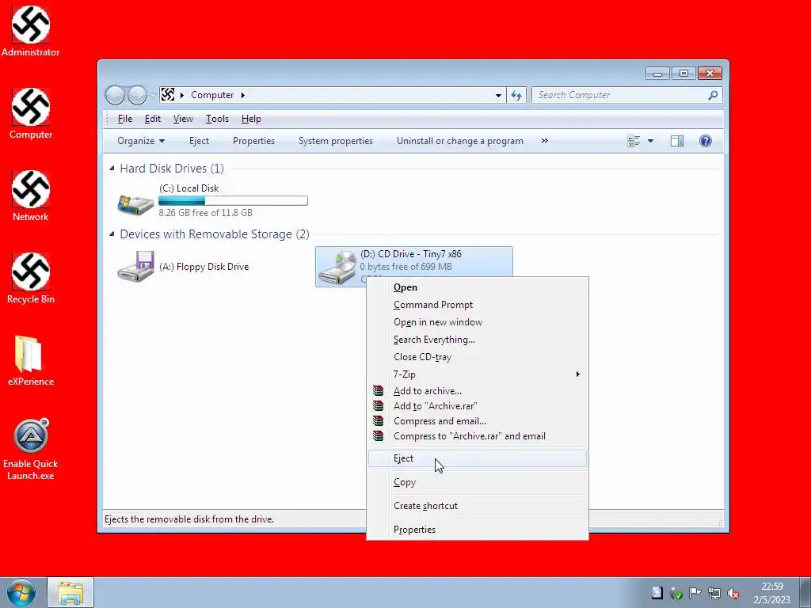Expand the 7-Zip submenu arrow
The width and height of the screenshot is (811, 608).
(577, 374)
